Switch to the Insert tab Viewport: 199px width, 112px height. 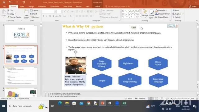pyautogui.click(x=22, y=7)
